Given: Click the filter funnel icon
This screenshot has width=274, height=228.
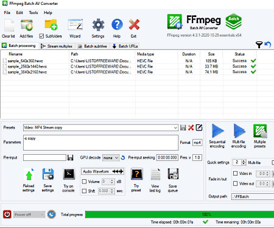Looking at the screenshot, I should [x=259, y=45].
